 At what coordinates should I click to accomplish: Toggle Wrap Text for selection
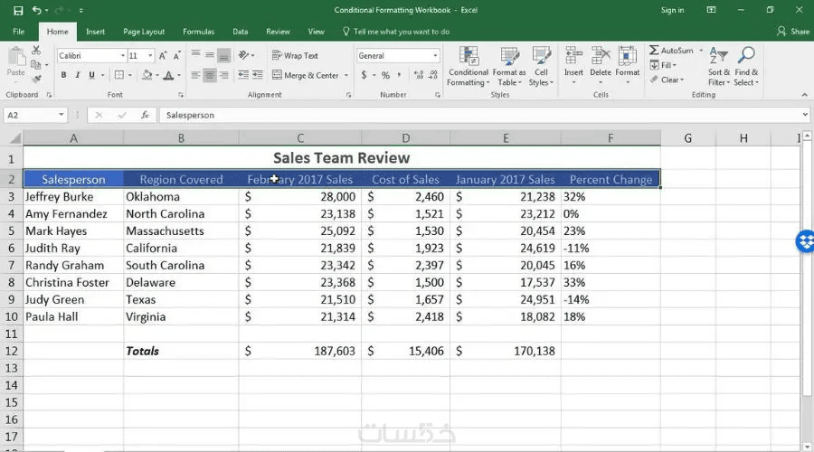295,55
